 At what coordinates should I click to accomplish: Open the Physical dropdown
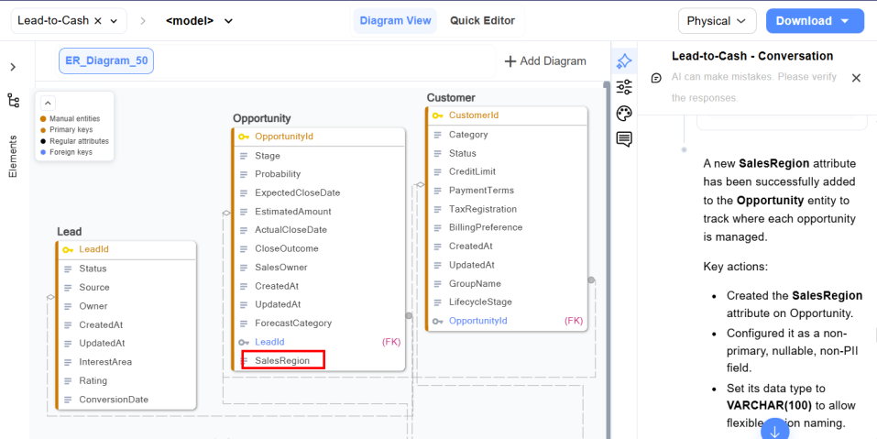point(717,21)
